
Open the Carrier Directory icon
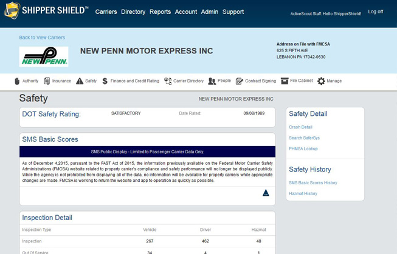pyautogui.click(x=168, y=81)
